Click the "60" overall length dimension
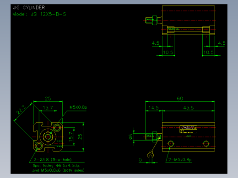238x178 pixels. click(180, 99)
